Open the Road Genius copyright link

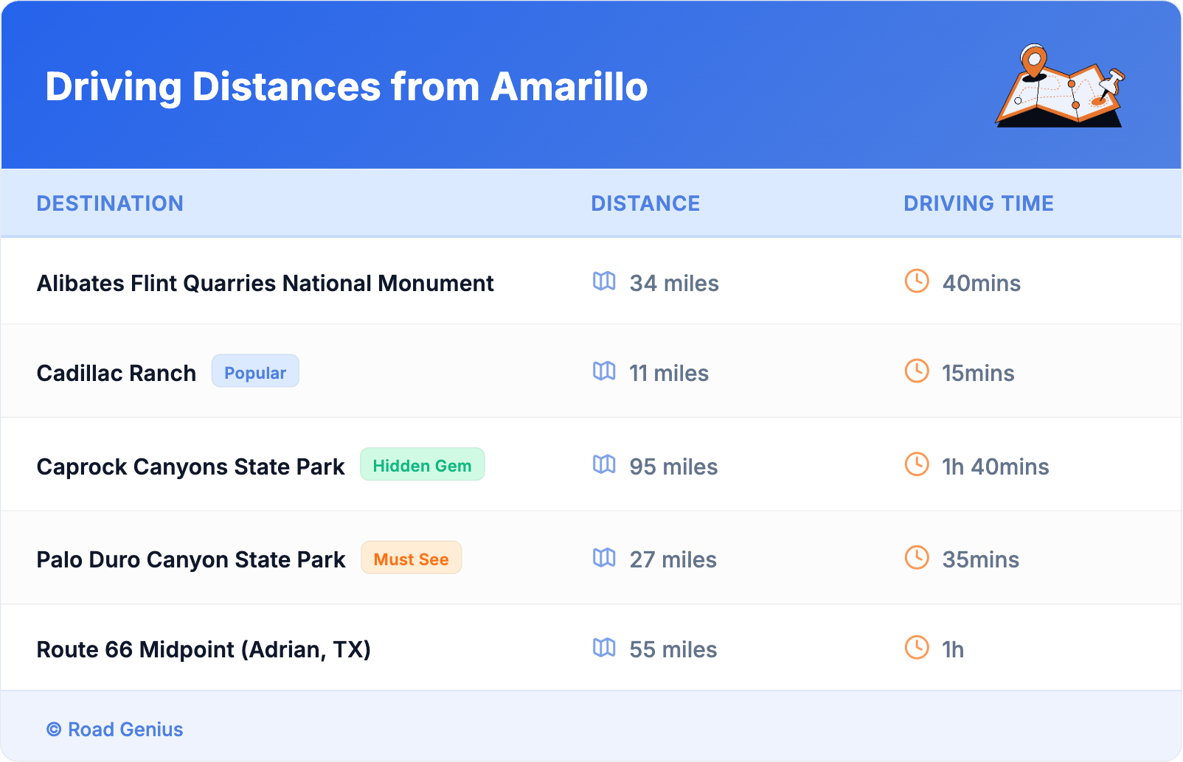(x=115, y=730)
